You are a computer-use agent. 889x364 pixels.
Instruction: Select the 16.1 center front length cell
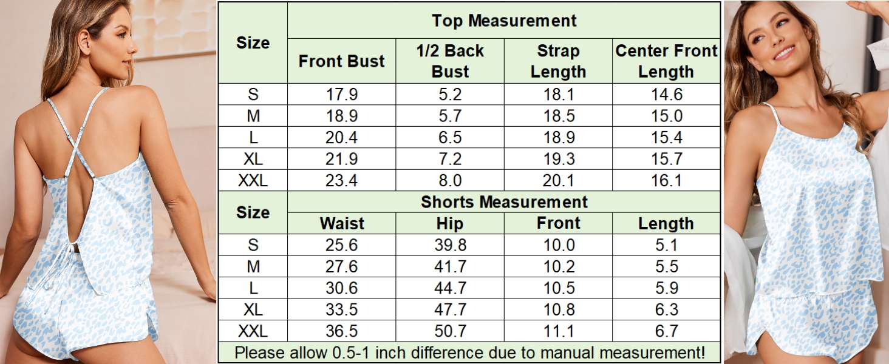pos(666,180)
